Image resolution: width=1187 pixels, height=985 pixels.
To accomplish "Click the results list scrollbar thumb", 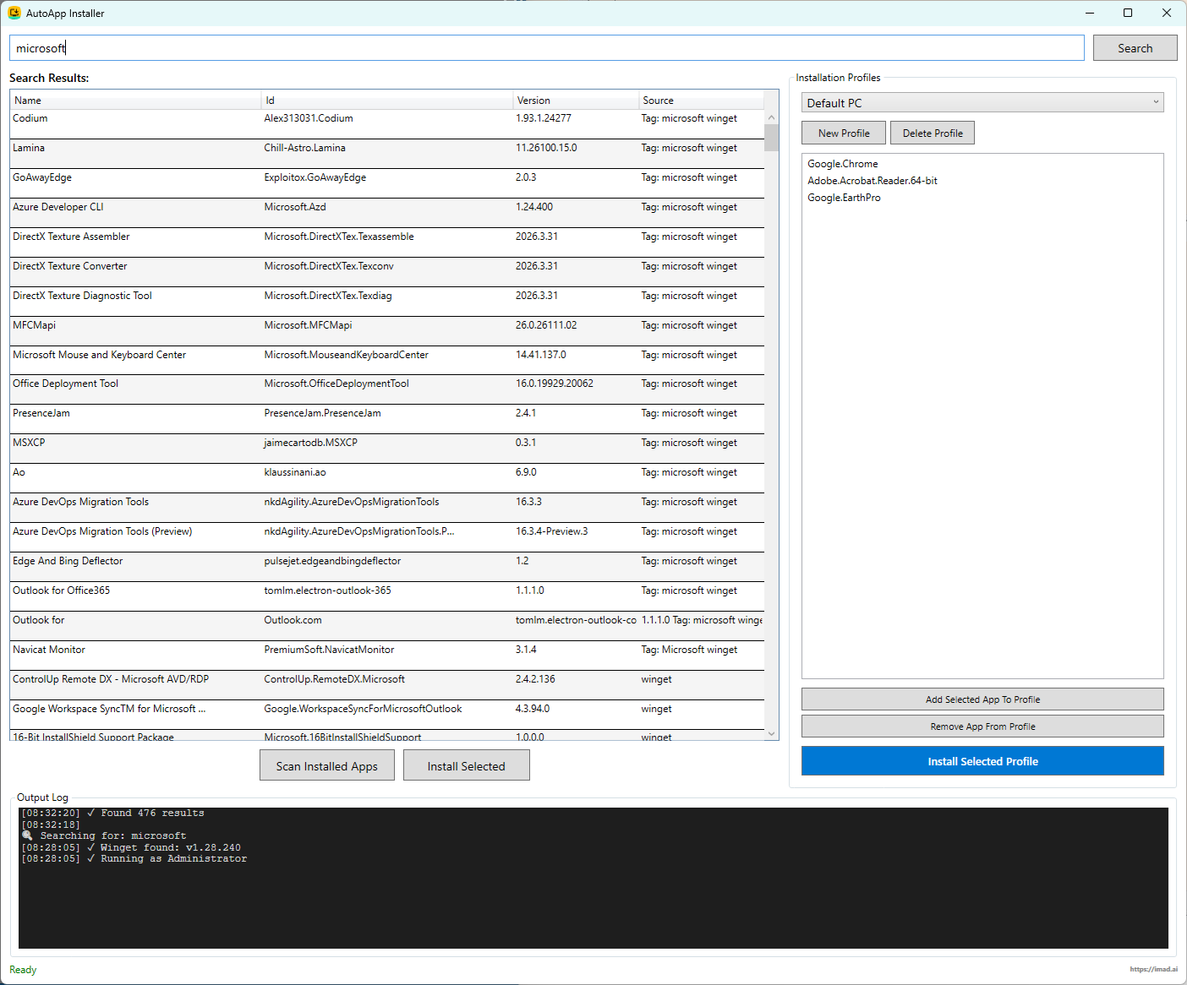I will 771,138.
